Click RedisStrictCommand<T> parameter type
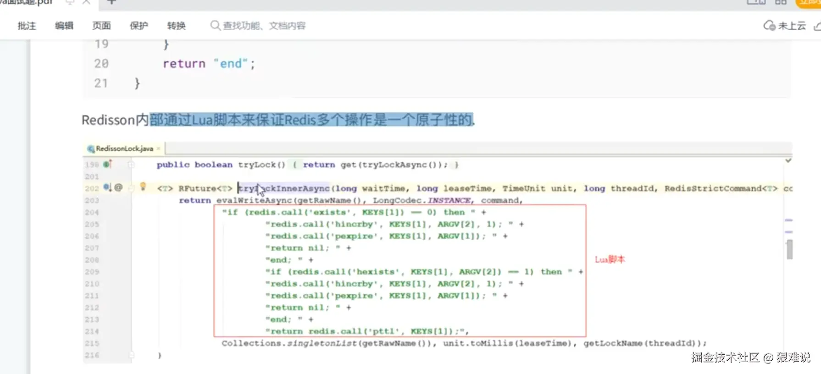Viewport: 821px width, 374px height. 721,188
